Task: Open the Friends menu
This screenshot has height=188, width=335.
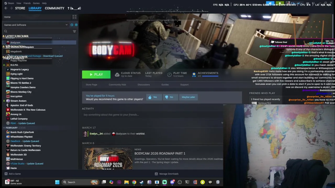Action: pos(27,3)
